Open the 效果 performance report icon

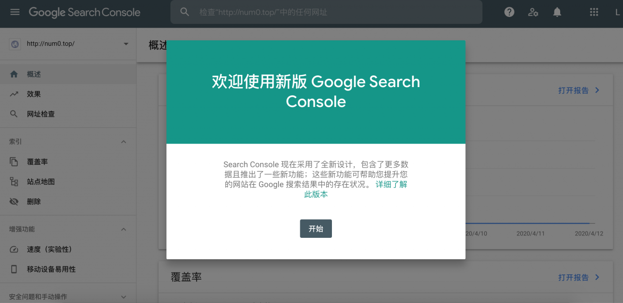click(15, 94)
